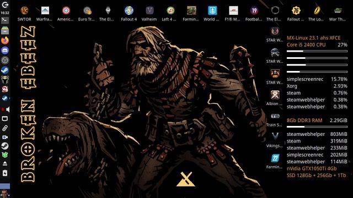Launch Firefox from the side panel
This screenshot has height=198, width=353.
pyautogui.click(x=5, y=40)
